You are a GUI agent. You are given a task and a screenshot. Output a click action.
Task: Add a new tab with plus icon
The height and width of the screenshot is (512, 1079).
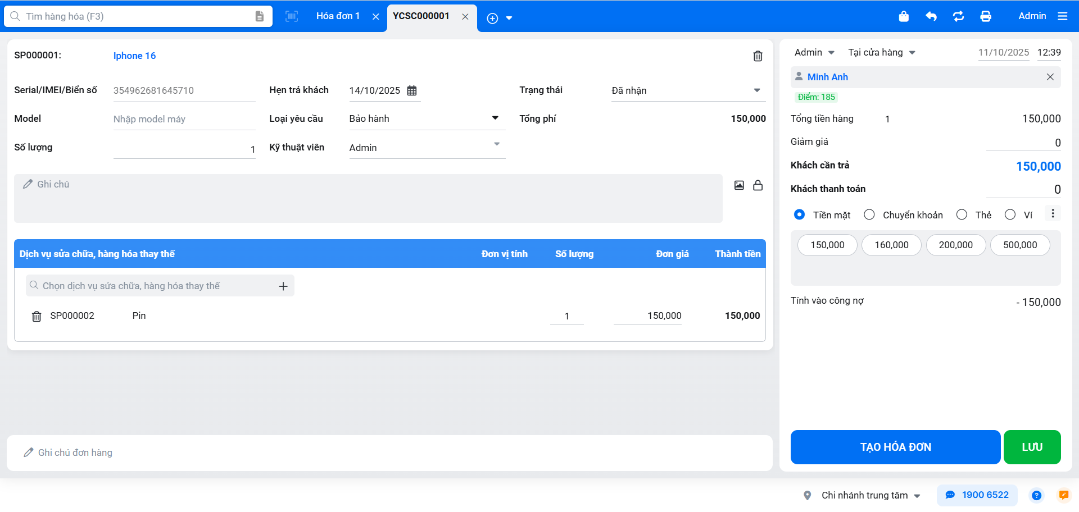[492, 19]
